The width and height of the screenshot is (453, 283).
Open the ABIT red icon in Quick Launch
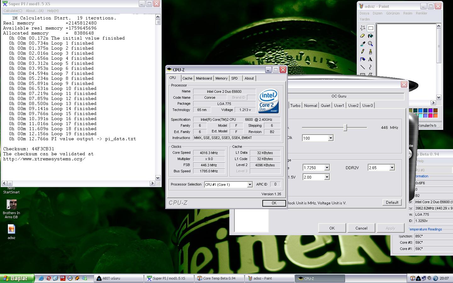click(x=63, y=278)
